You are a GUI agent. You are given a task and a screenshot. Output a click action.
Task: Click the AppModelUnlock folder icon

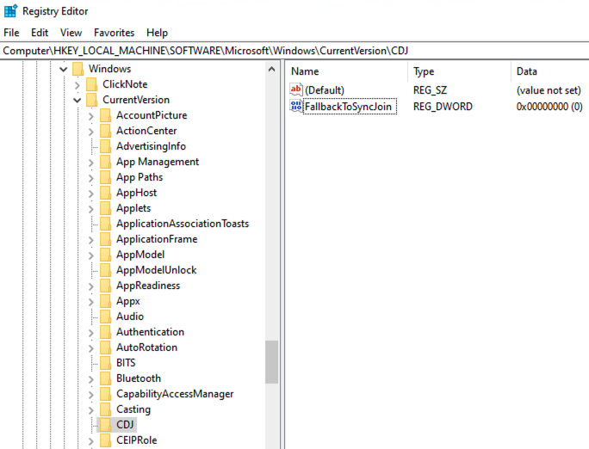106,270
